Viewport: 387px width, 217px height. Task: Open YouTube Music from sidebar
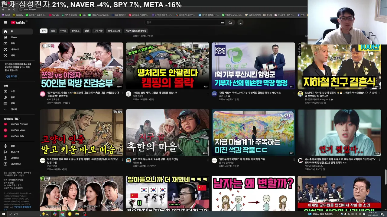click(17, 130)
